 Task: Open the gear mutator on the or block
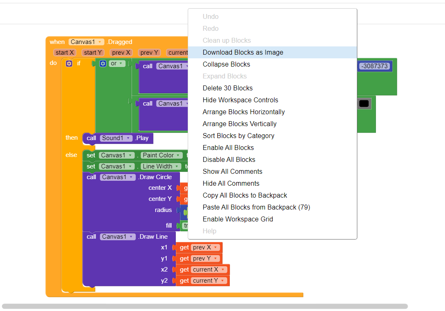tap(103, 64)
